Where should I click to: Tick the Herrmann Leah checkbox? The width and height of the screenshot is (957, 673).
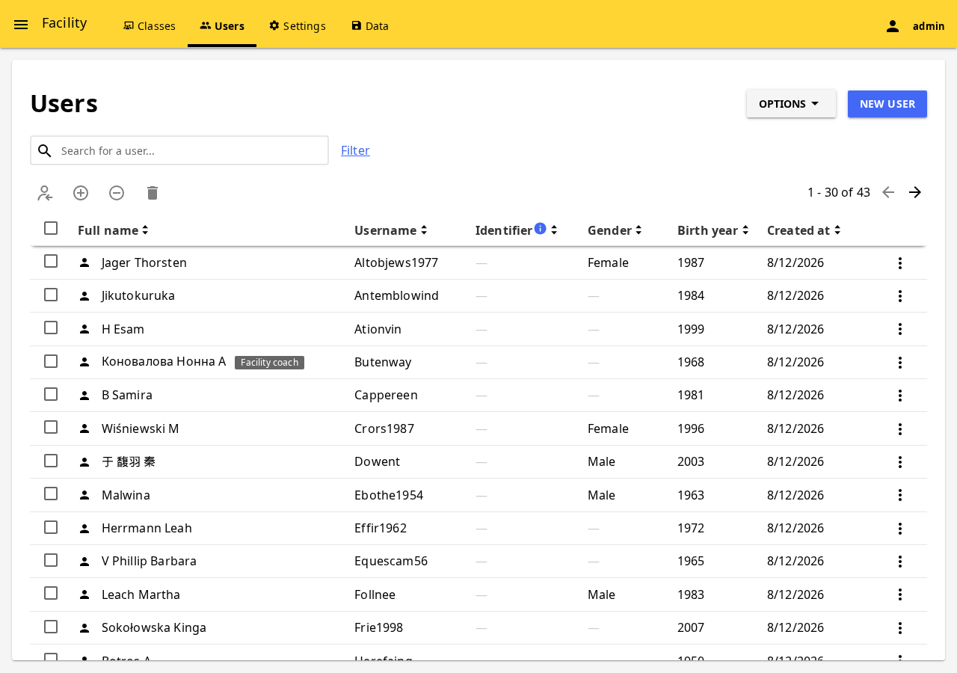click(51, 527)
